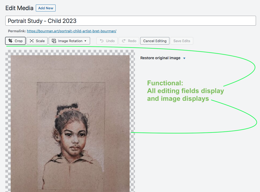
Task: Expand the Restore original image section
Action: [x=160, y=58]
